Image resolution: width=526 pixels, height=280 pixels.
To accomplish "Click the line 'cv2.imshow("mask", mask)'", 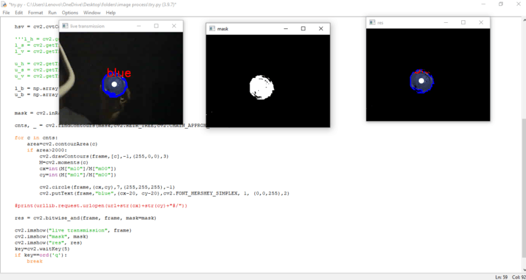I will tap(51, 237).
